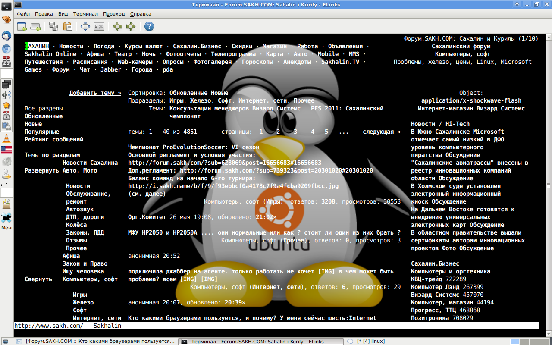
Task: Open Рейтинг сообщений in the sidebar
Action: click(54, 139)
